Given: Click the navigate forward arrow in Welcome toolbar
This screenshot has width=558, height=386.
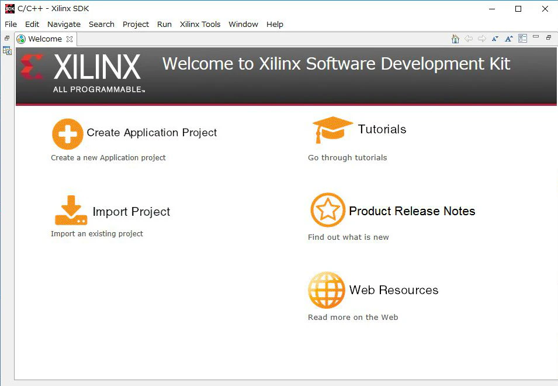Looking at the screenshot, I should (x=482, y=39).
